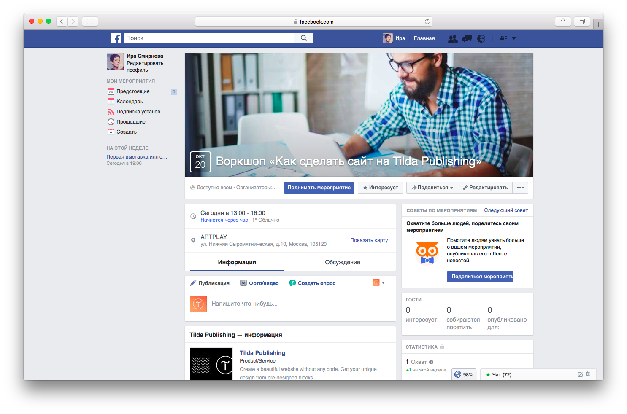Viewport: 627px width, 414px height.
Task: Select Фото/видео post option
Action: 259,283
